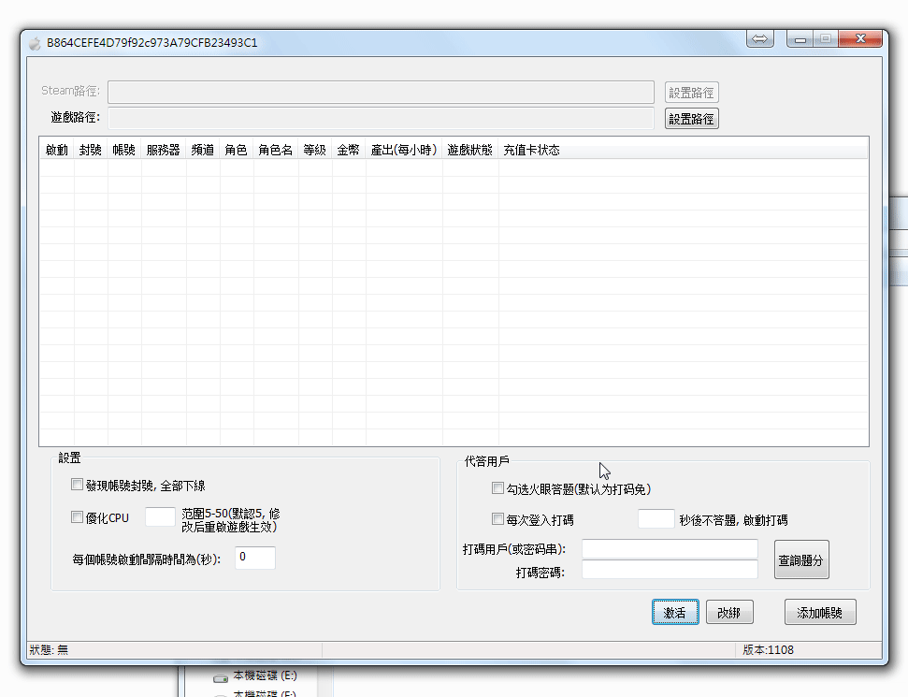Select the 角色 column header
Viewport: 908px width, 697px height.
237,150
